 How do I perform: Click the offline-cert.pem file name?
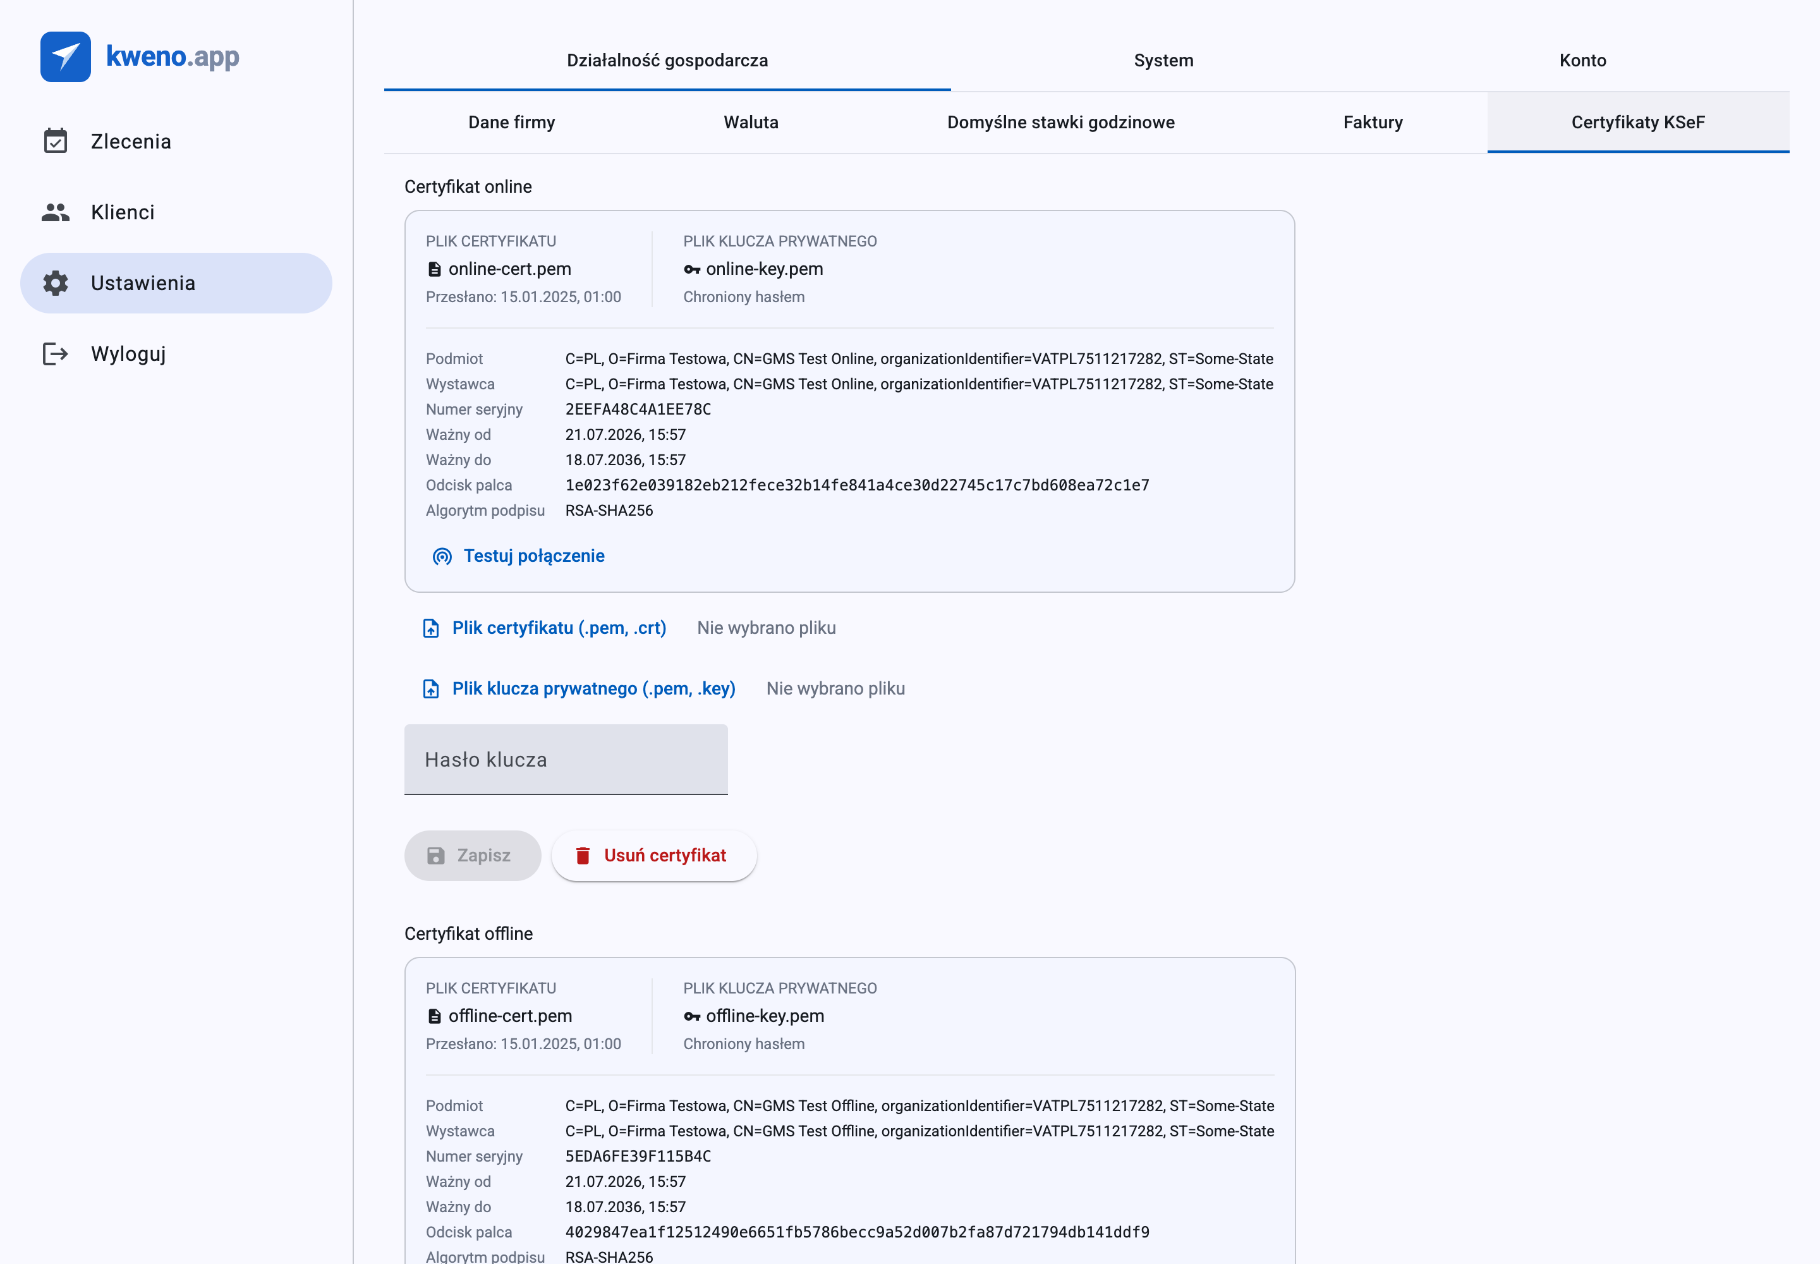(x=510, y=1016)
